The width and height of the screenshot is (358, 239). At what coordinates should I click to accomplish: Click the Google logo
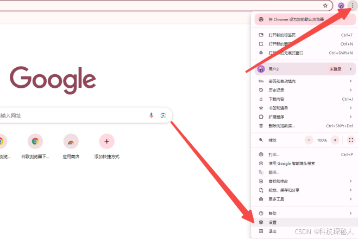(x=53, y=80)
